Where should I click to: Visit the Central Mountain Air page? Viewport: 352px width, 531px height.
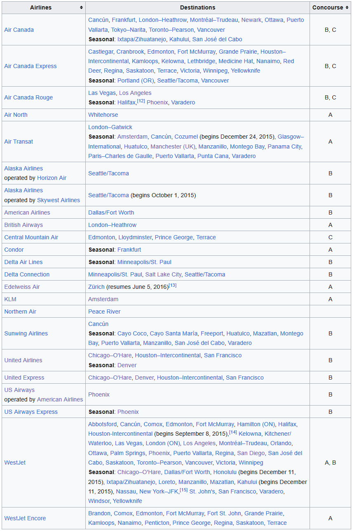tap(31, 237)
